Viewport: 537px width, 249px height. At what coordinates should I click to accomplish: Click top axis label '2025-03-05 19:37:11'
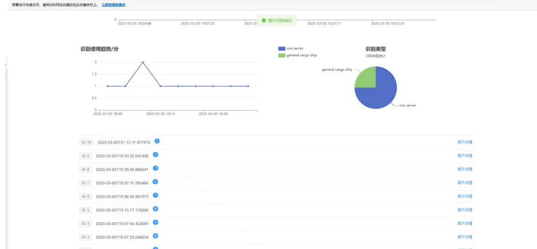coord(325,23)
